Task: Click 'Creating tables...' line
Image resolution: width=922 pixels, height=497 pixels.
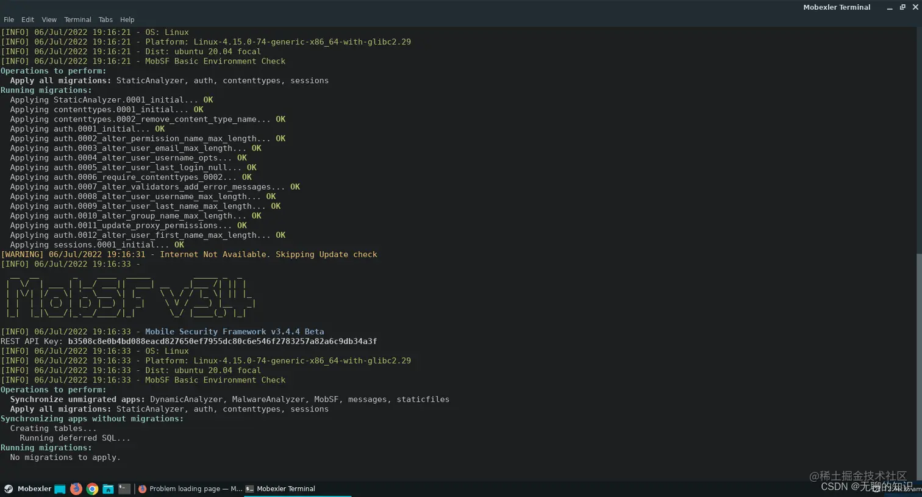Action: [x=53, y=428]
